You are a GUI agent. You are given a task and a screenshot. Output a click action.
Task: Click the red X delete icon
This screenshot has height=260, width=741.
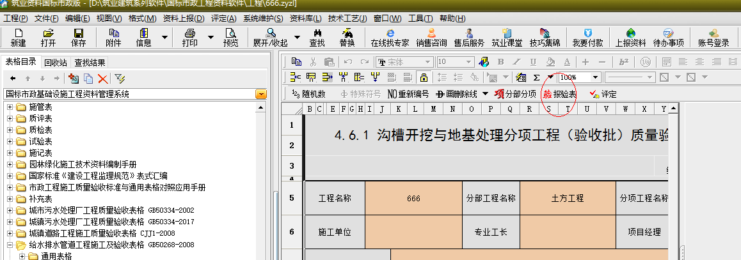pyautogui.click(x=102, y=78)
